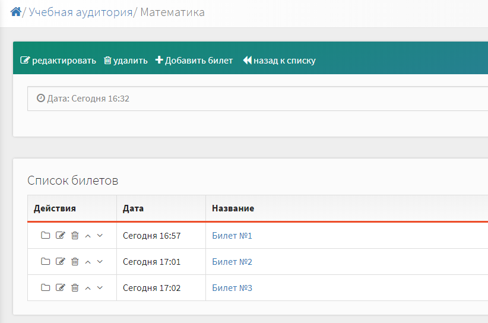The image size is (488, 323).
Task: Delete Билет №1 using trash icon
Action: [x=75, y=235]
